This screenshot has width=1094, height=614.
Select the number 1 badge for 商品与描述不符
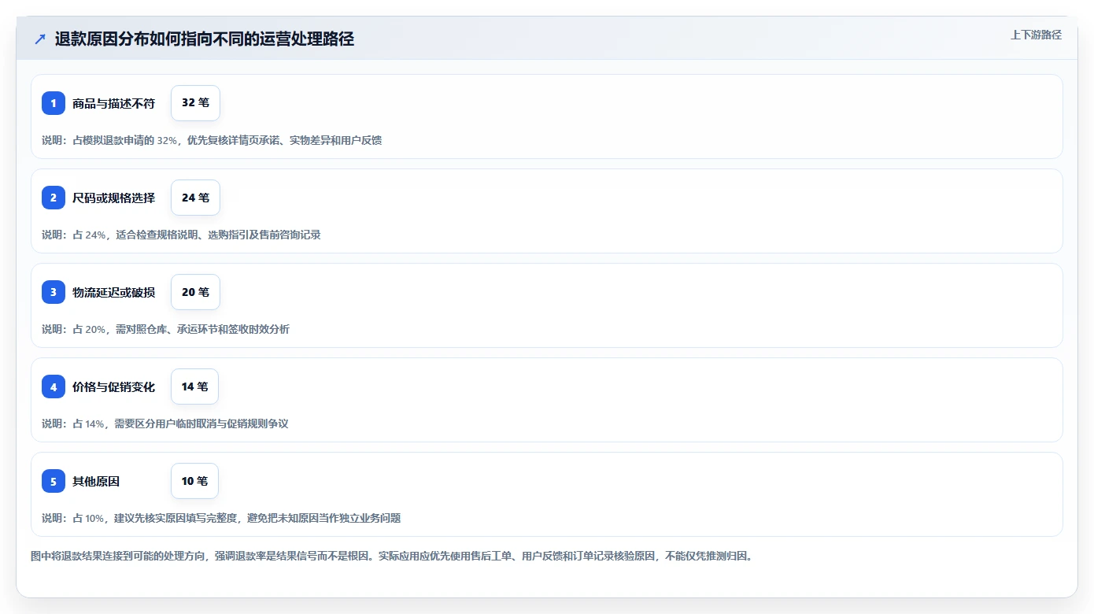(x=54, y=103)
